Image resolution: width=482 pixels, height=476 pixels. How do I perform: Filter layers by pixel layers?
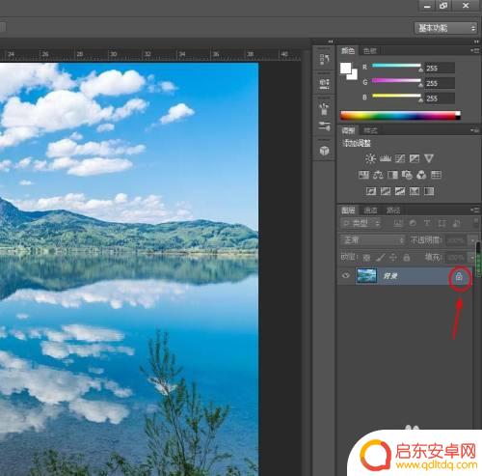398,223
